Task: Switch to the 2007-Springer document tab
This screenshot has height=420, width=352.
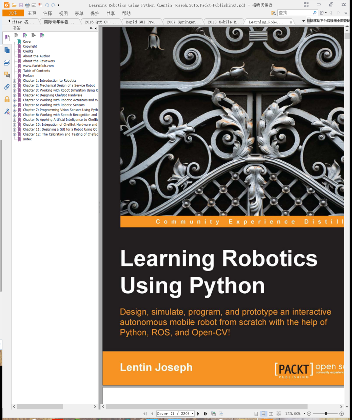Action: [x=183, y=22]
